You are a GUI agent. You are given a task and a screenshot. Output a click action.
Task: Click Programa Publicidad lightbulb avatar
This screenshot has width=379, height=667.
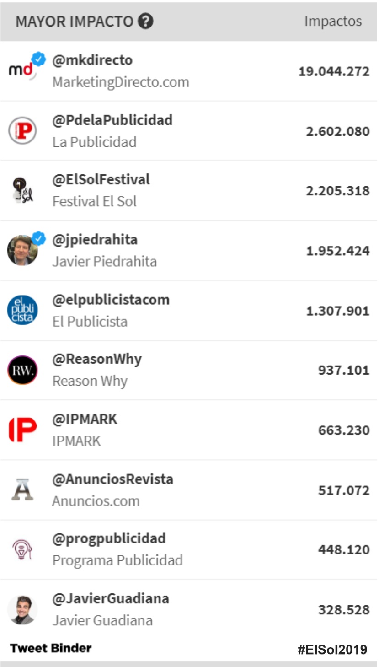(x=22, y=549)
